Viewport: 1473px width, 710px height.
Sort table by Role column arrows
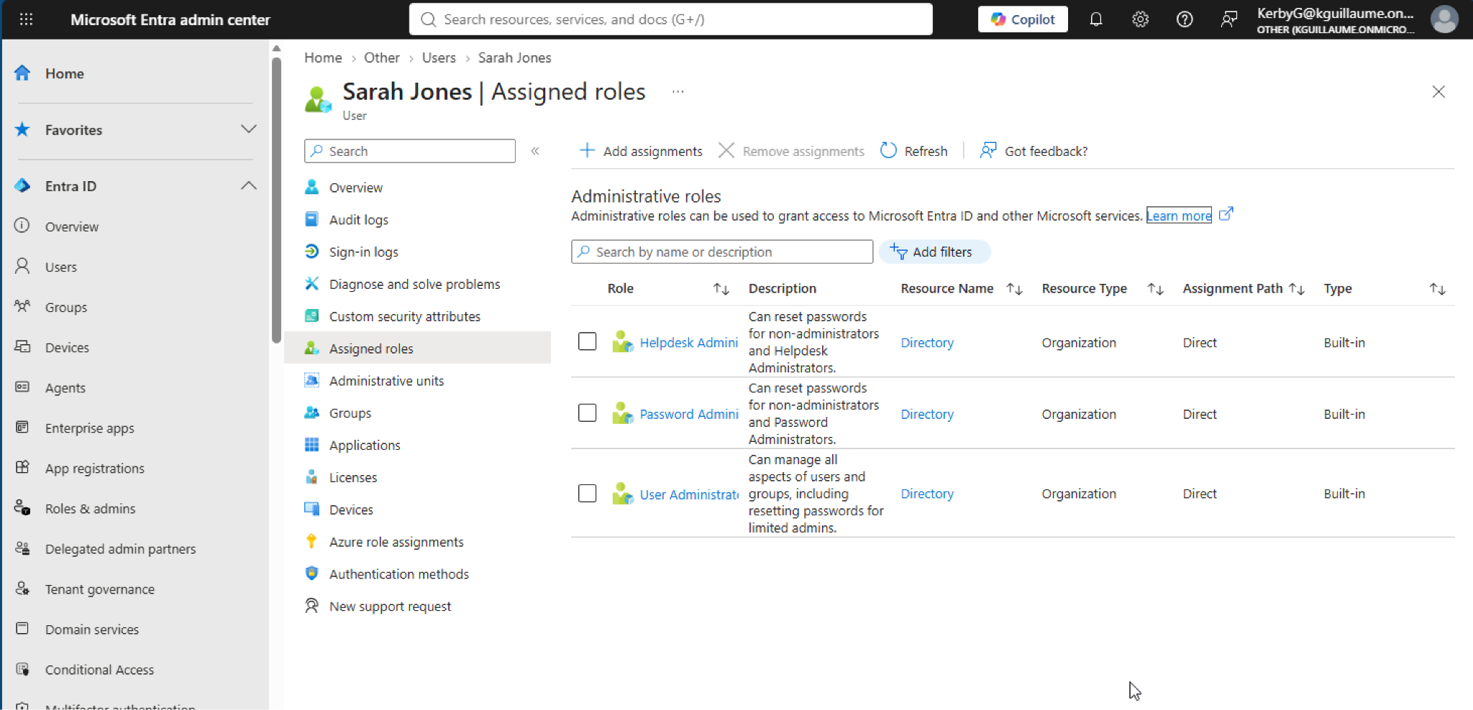click(x=721, y=289)
